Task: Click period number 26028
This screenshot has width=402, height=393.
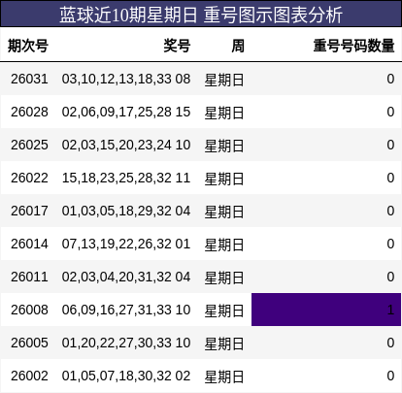Action: point(29,112)
